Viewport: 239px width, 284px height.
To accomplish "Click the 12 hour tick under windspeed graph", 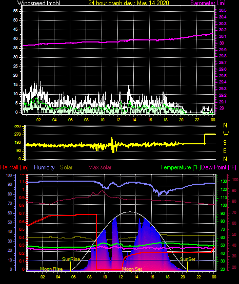I will point(118,120).
